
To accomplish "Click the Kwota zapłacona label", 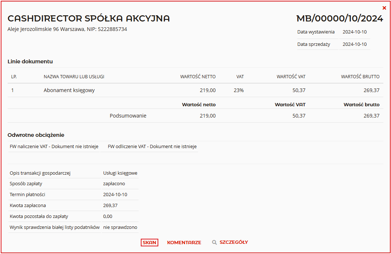I will (x=28, y=206).
